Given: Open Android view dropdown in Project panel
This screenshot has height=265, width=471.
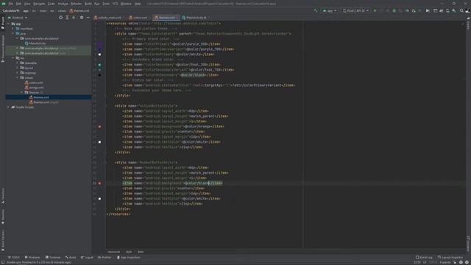Looking at the screenshot, I should click(x=18, y=18).
